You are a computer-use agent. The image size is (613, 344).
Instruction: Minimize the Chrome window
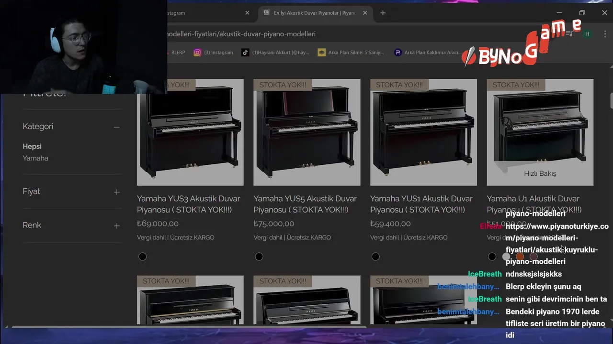(559, 13)
